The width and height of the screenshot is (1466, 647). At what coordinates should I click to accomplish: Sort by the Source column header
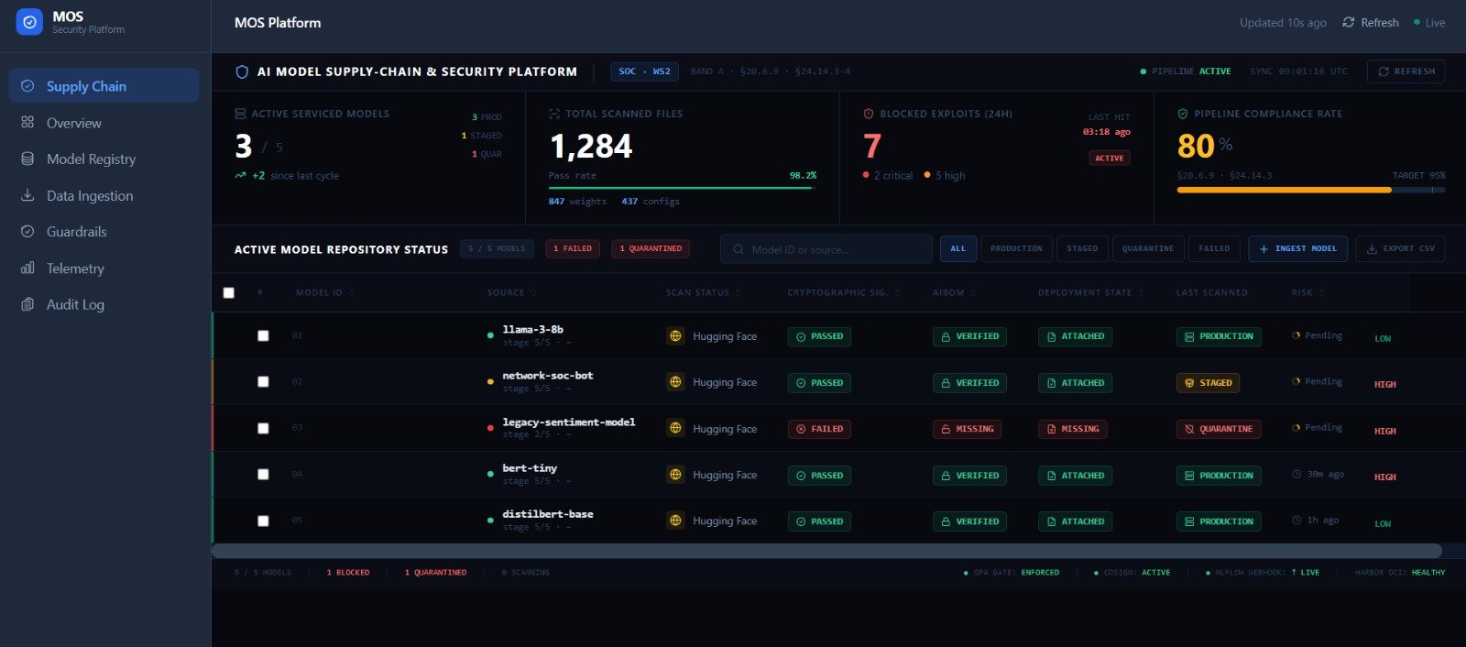click(x=512, y=292)
